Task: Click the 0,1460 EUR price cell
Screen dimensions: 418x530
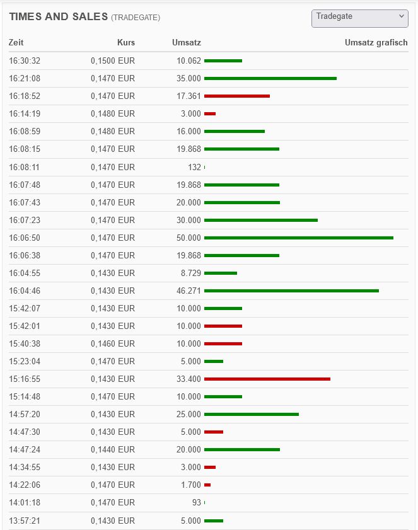Action: coord(113,343)
